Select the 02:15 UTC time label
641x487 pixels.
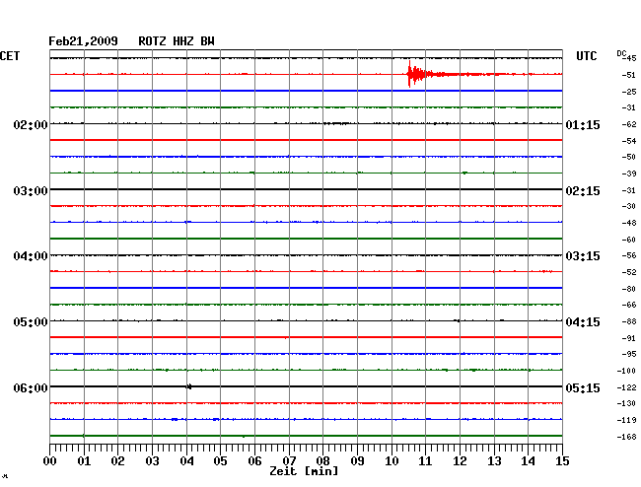583,191
